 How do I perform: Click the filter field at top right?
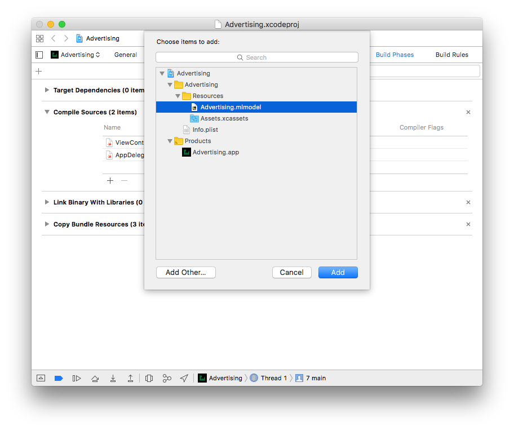pos(425,71)
